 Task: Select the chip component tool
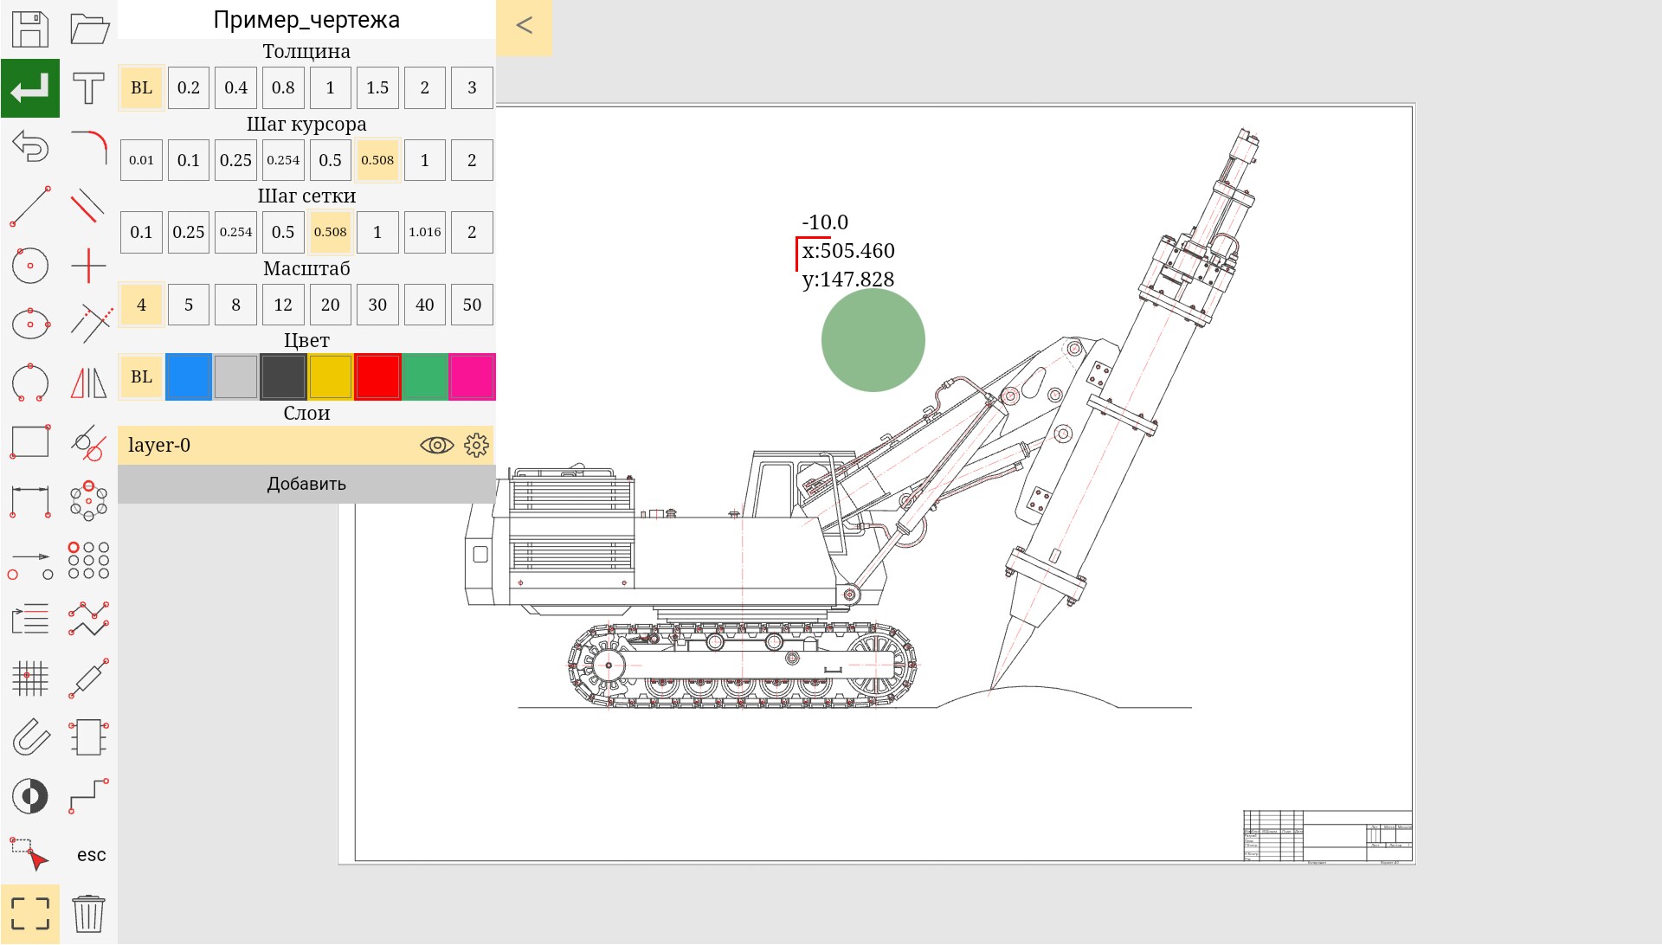point(88,737)
